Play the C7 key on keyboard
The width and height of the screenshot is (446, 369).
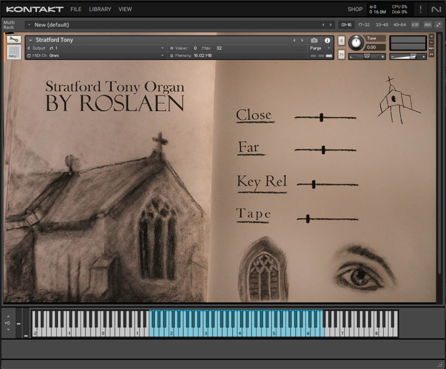[342, 330]
